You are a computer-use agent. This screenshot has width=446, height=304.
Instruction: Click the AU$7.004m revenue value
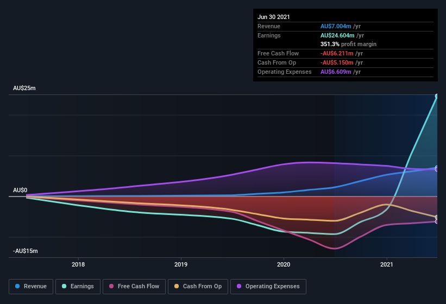click(x=336, y=26)
